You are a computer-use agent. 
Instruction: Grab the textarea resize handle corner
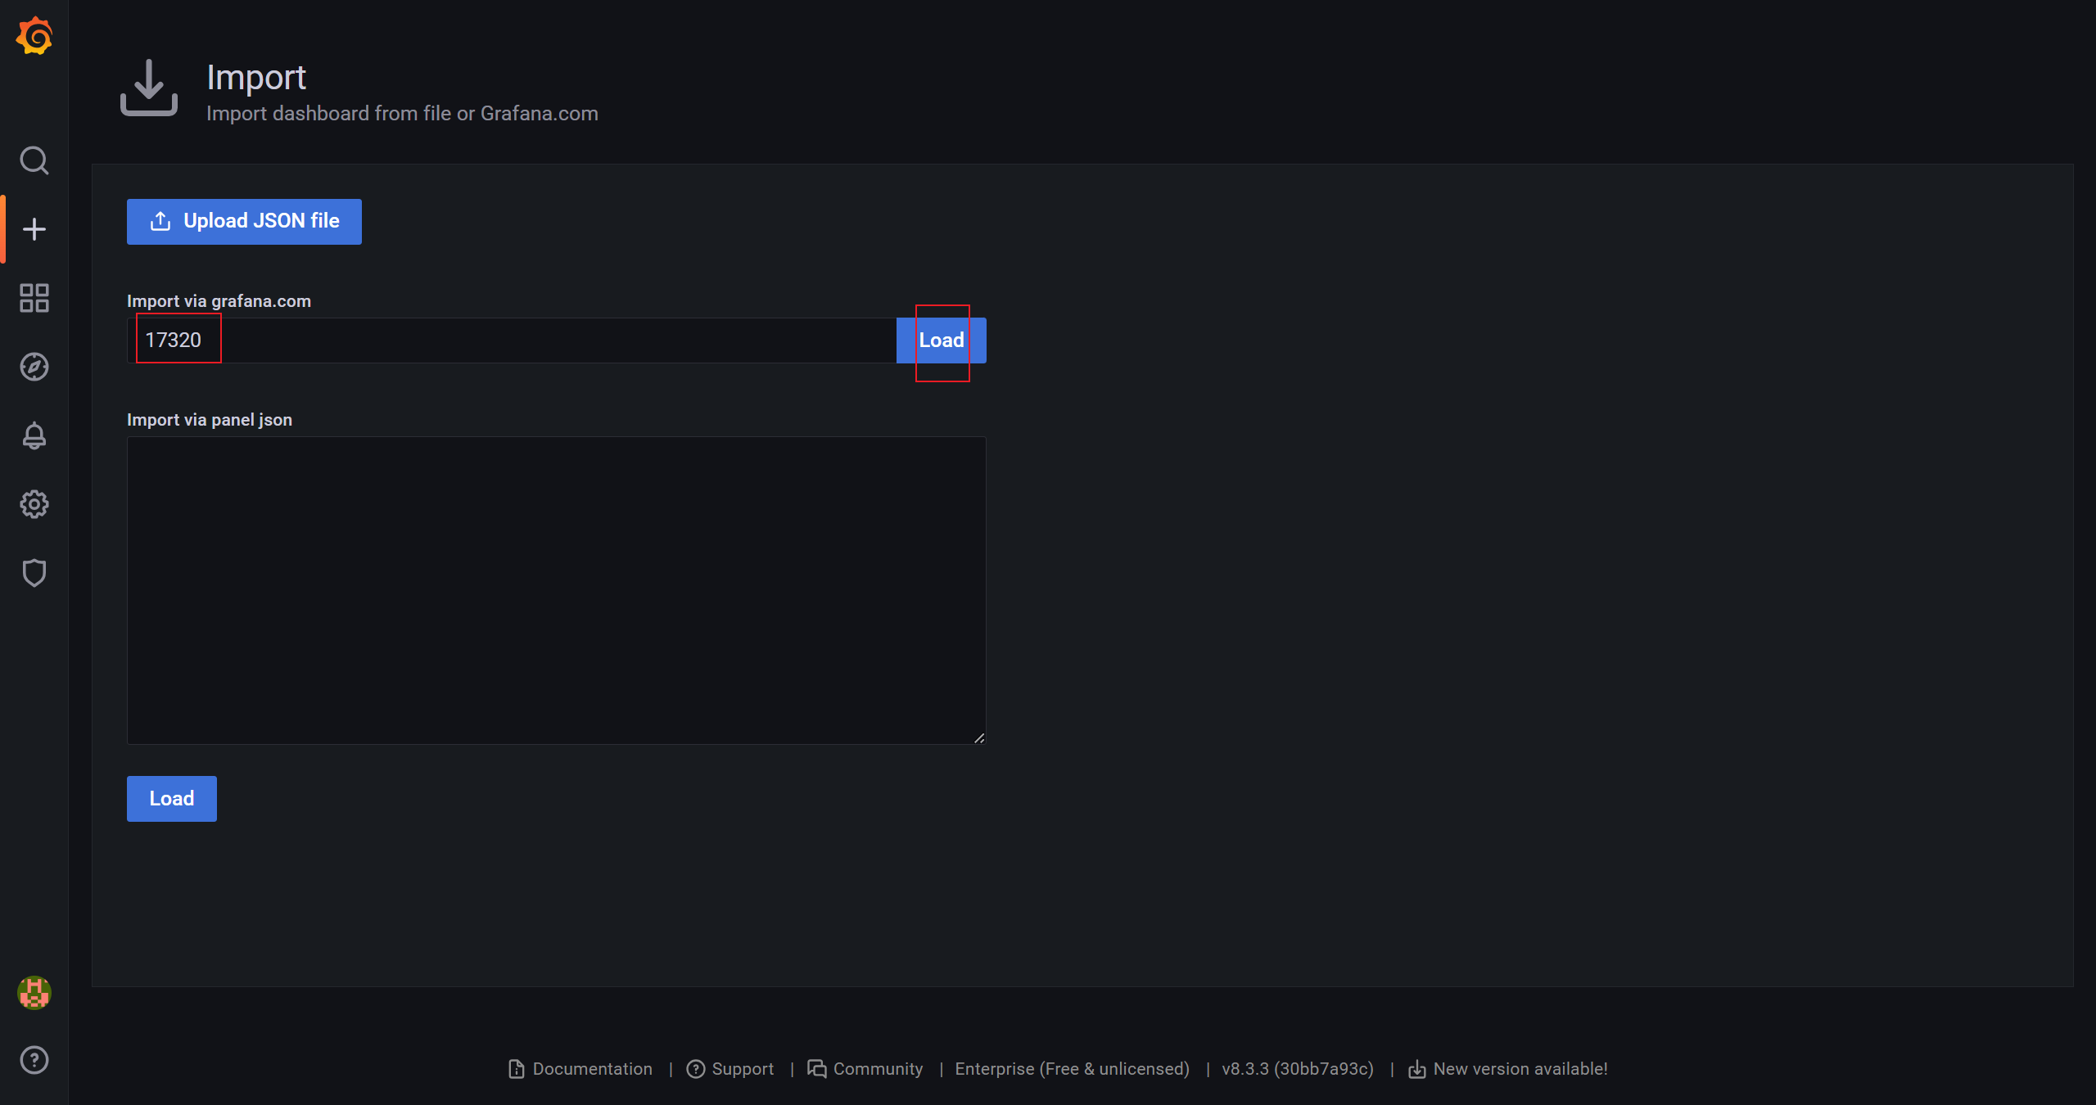[979, 737]
